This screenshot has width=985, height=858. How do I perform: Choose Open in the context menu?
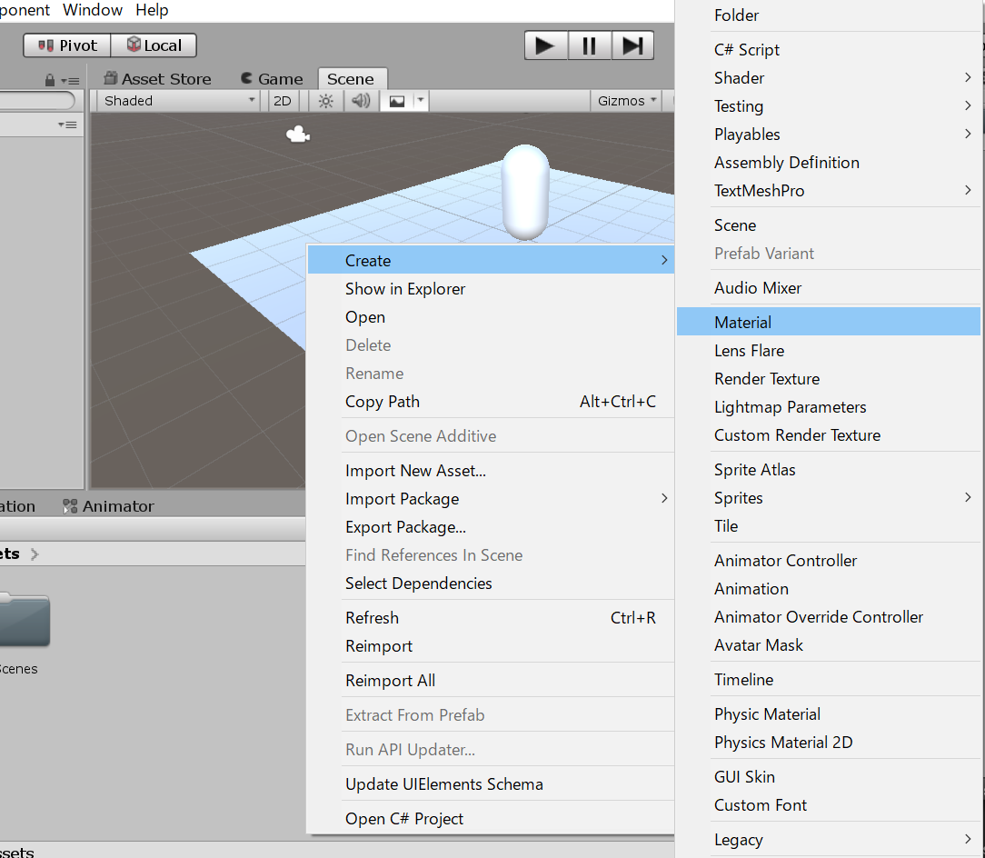(491, 317)
